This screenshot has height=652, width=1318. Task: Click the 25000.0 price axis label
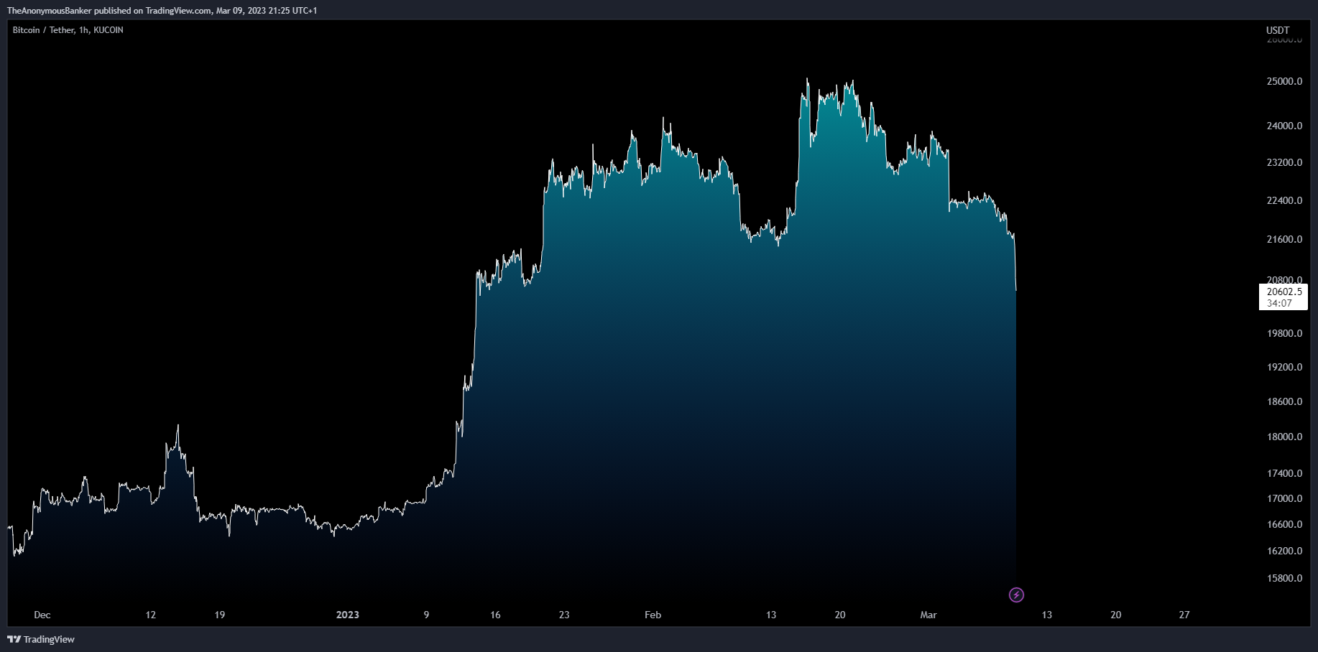click(1284, 81)
